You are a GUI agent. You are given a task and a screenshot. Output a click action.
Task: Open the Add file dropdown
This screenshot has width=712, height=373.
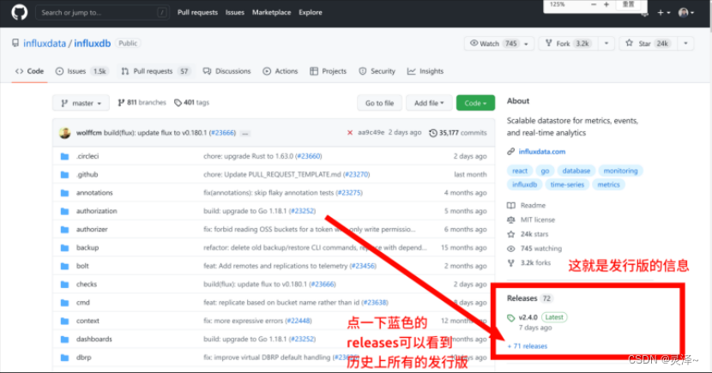tap(429, 103)
